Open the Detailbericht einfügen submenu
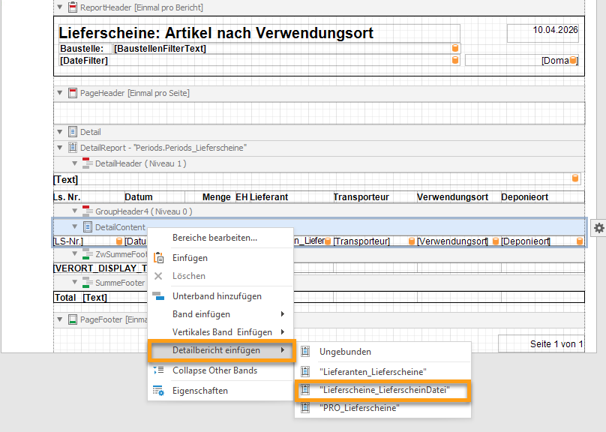The width and height of the screenshot is (606, 432). [x=221, y=350]
